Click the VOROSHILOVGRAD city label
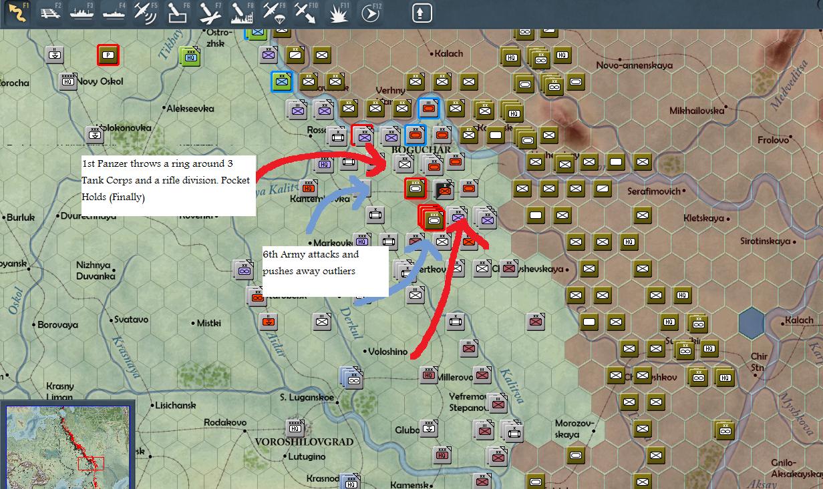Viewport: 823px width, 489px height. coord(304,442)
